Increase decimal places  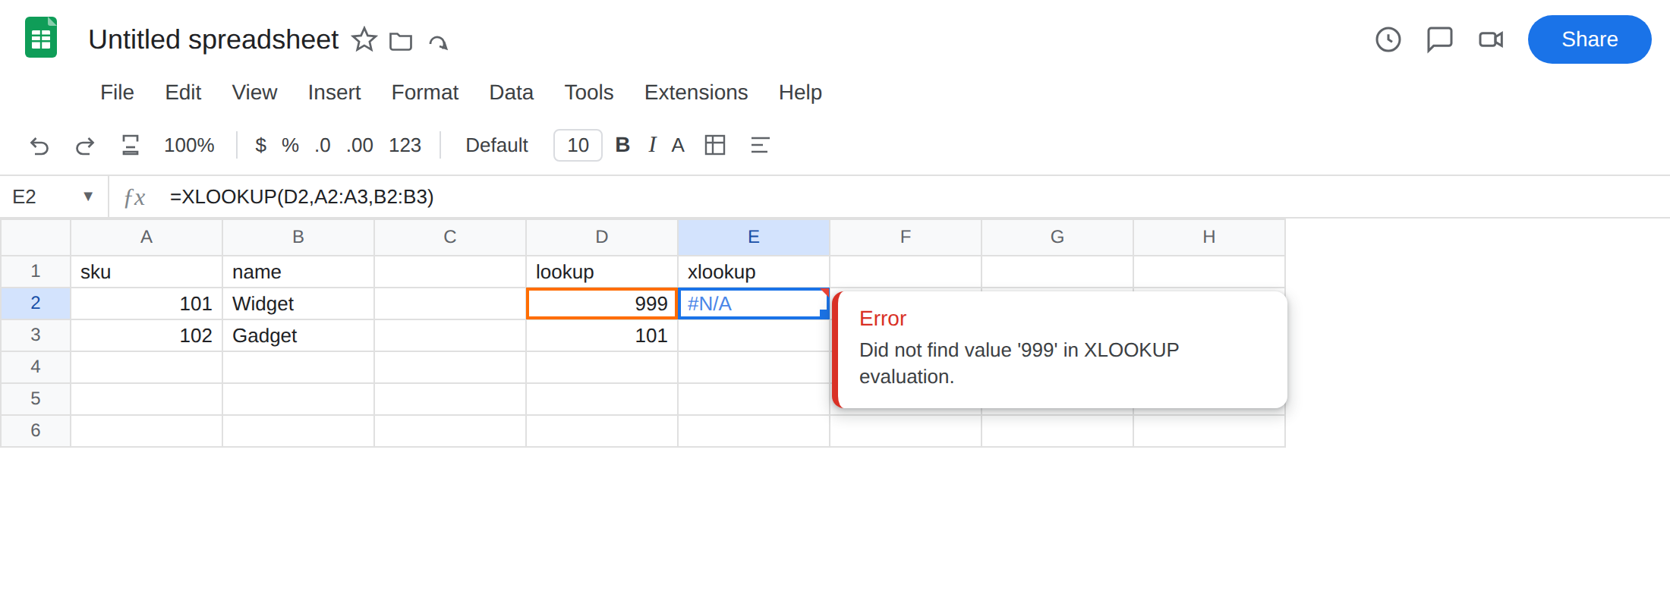[360, 145]
